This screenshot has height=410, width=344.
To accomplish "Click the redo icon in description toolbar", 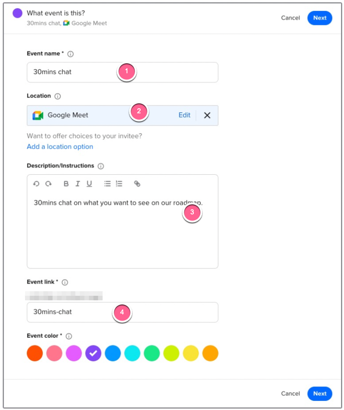I will pos(48,184).
